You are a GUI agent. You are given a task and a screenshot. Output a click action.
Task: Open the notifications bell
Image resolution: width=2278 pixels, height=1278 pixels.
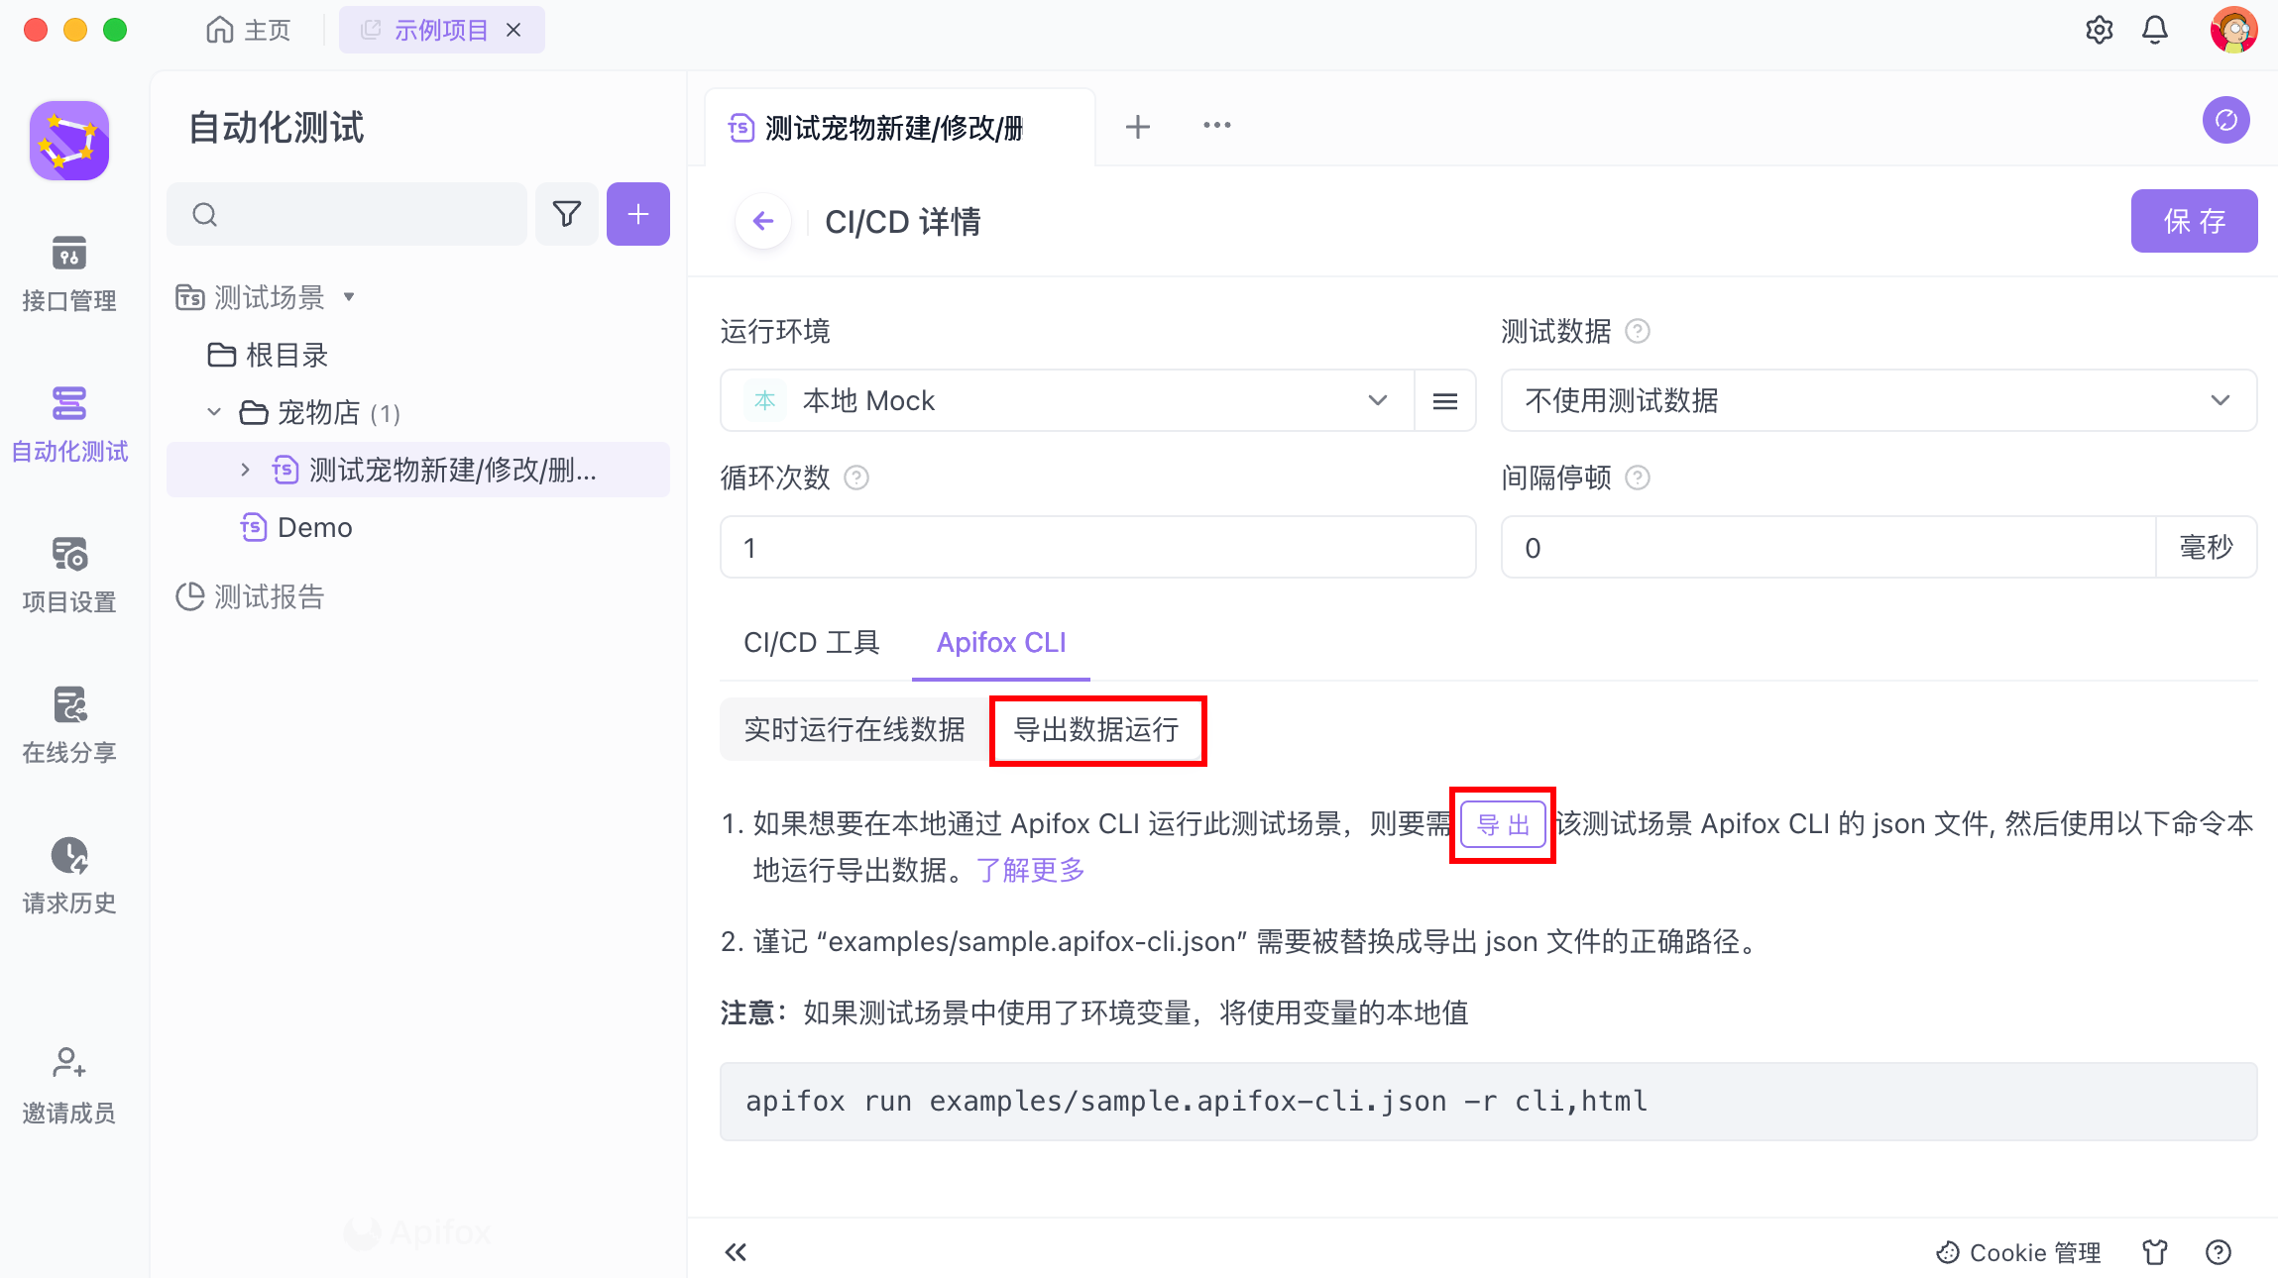tap(2155, 30)
